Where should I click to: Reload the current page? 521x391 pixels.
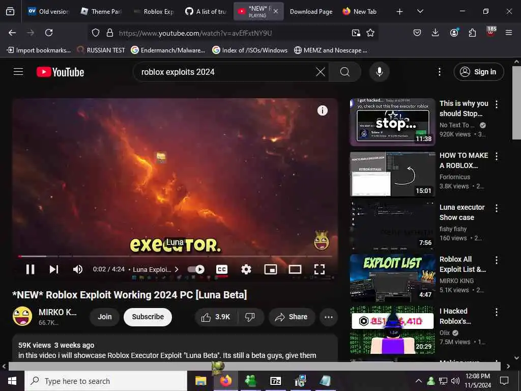(49, 33)
